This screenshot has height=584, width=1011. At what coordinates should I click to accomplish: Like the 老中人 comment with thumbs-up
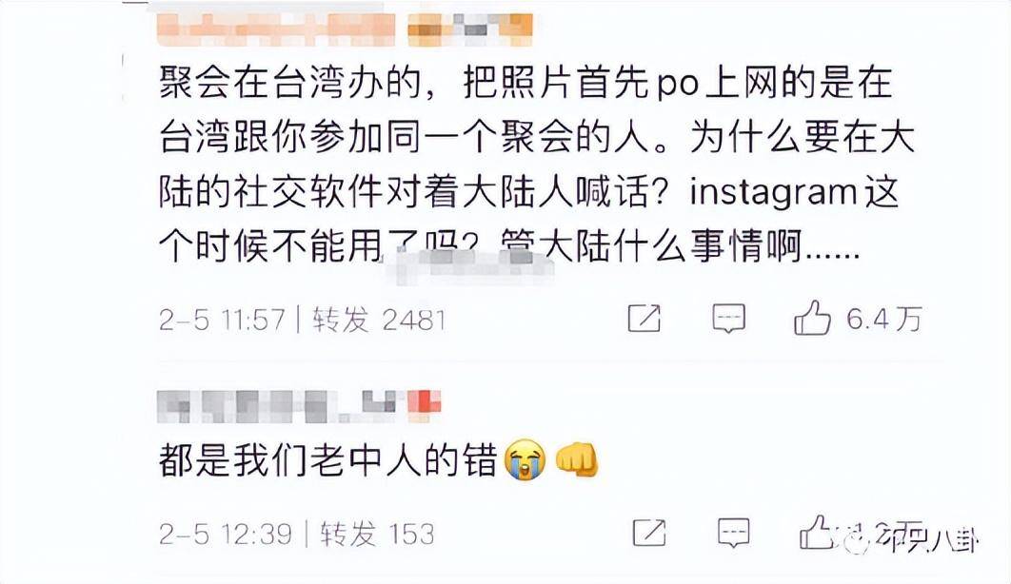(x=816, y=532)
